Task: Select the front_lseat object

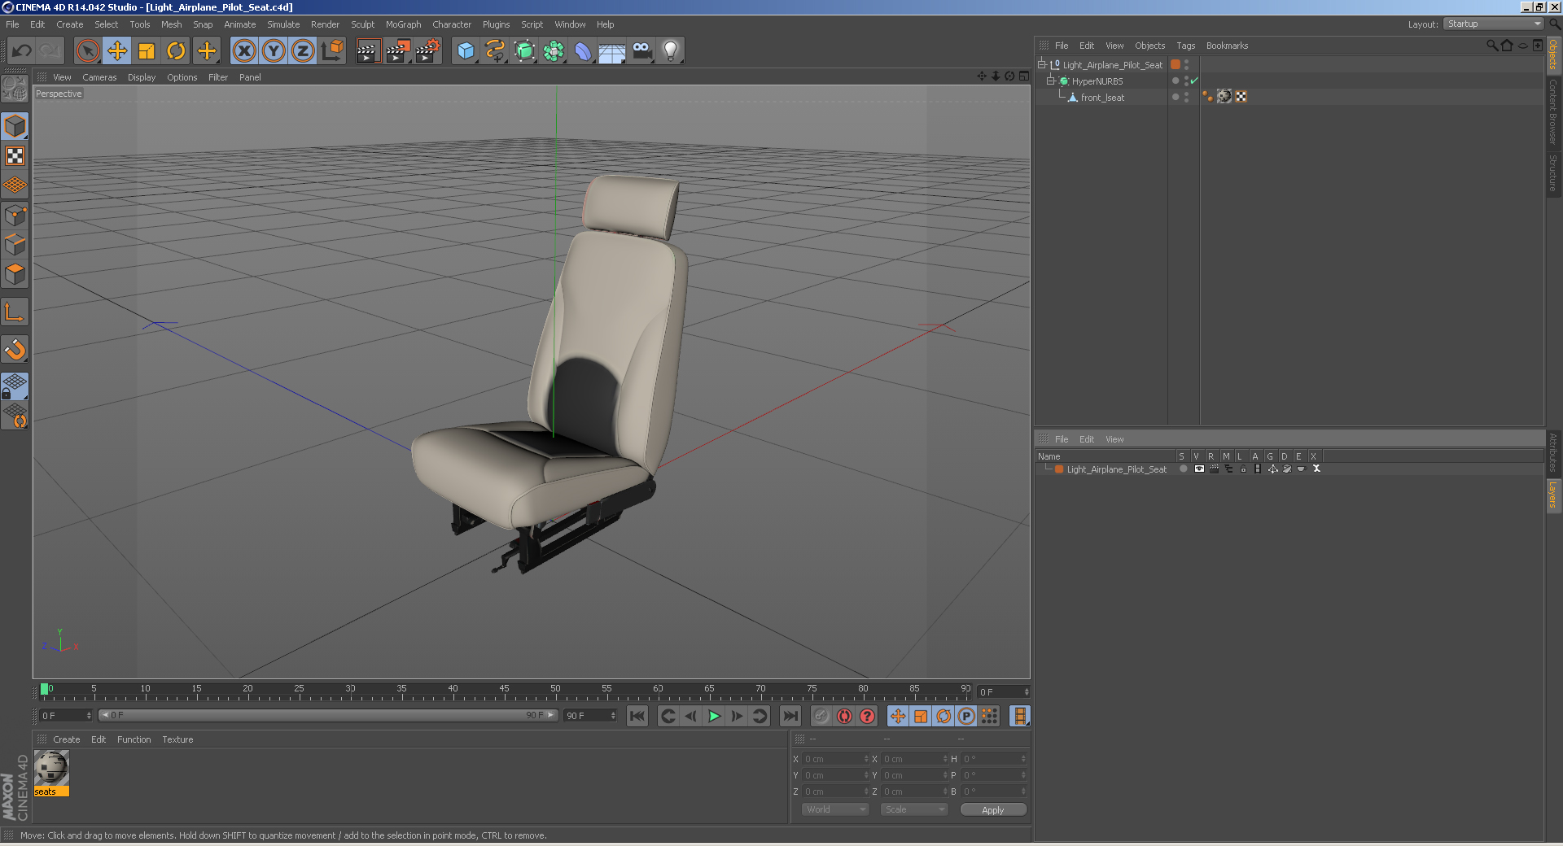Action: point(1102,98)
